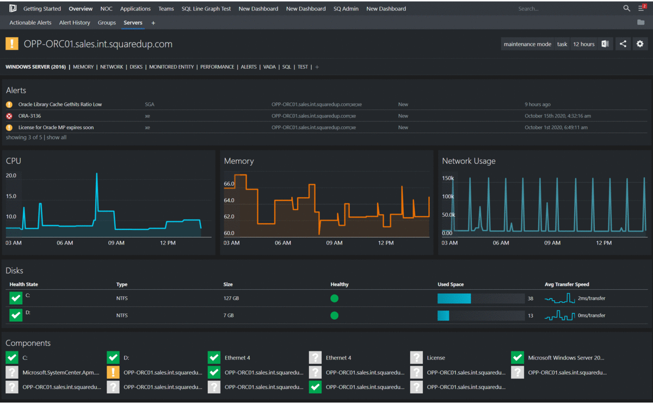Switch to the Groups tab

(107, 23)
